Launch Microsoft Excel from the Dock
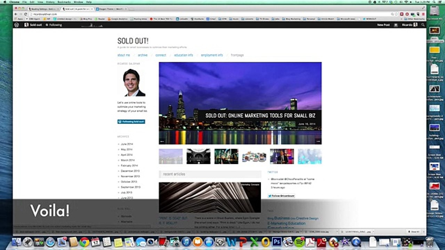445x250 pixels. (x=254, y=242)
